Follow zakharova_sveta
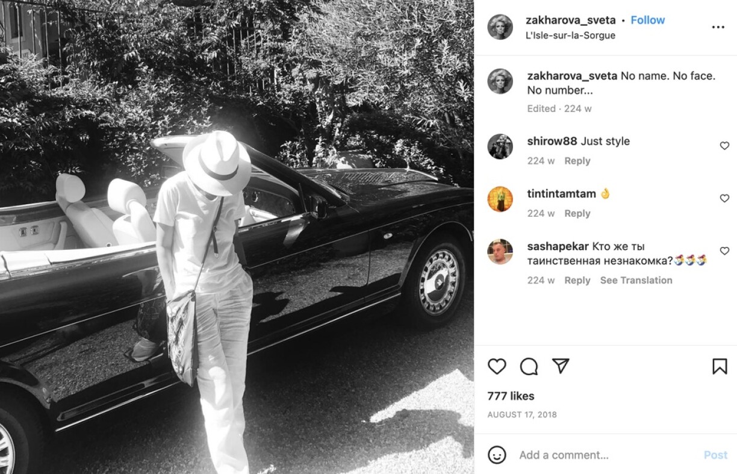 (x=648, y=20)
